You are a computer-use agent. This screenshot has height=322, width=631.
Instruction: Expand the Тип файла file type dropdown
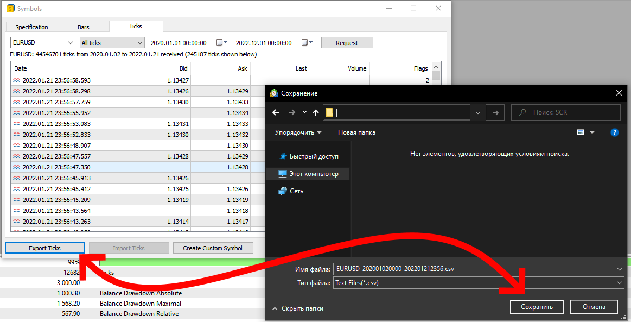coord(620,282)
